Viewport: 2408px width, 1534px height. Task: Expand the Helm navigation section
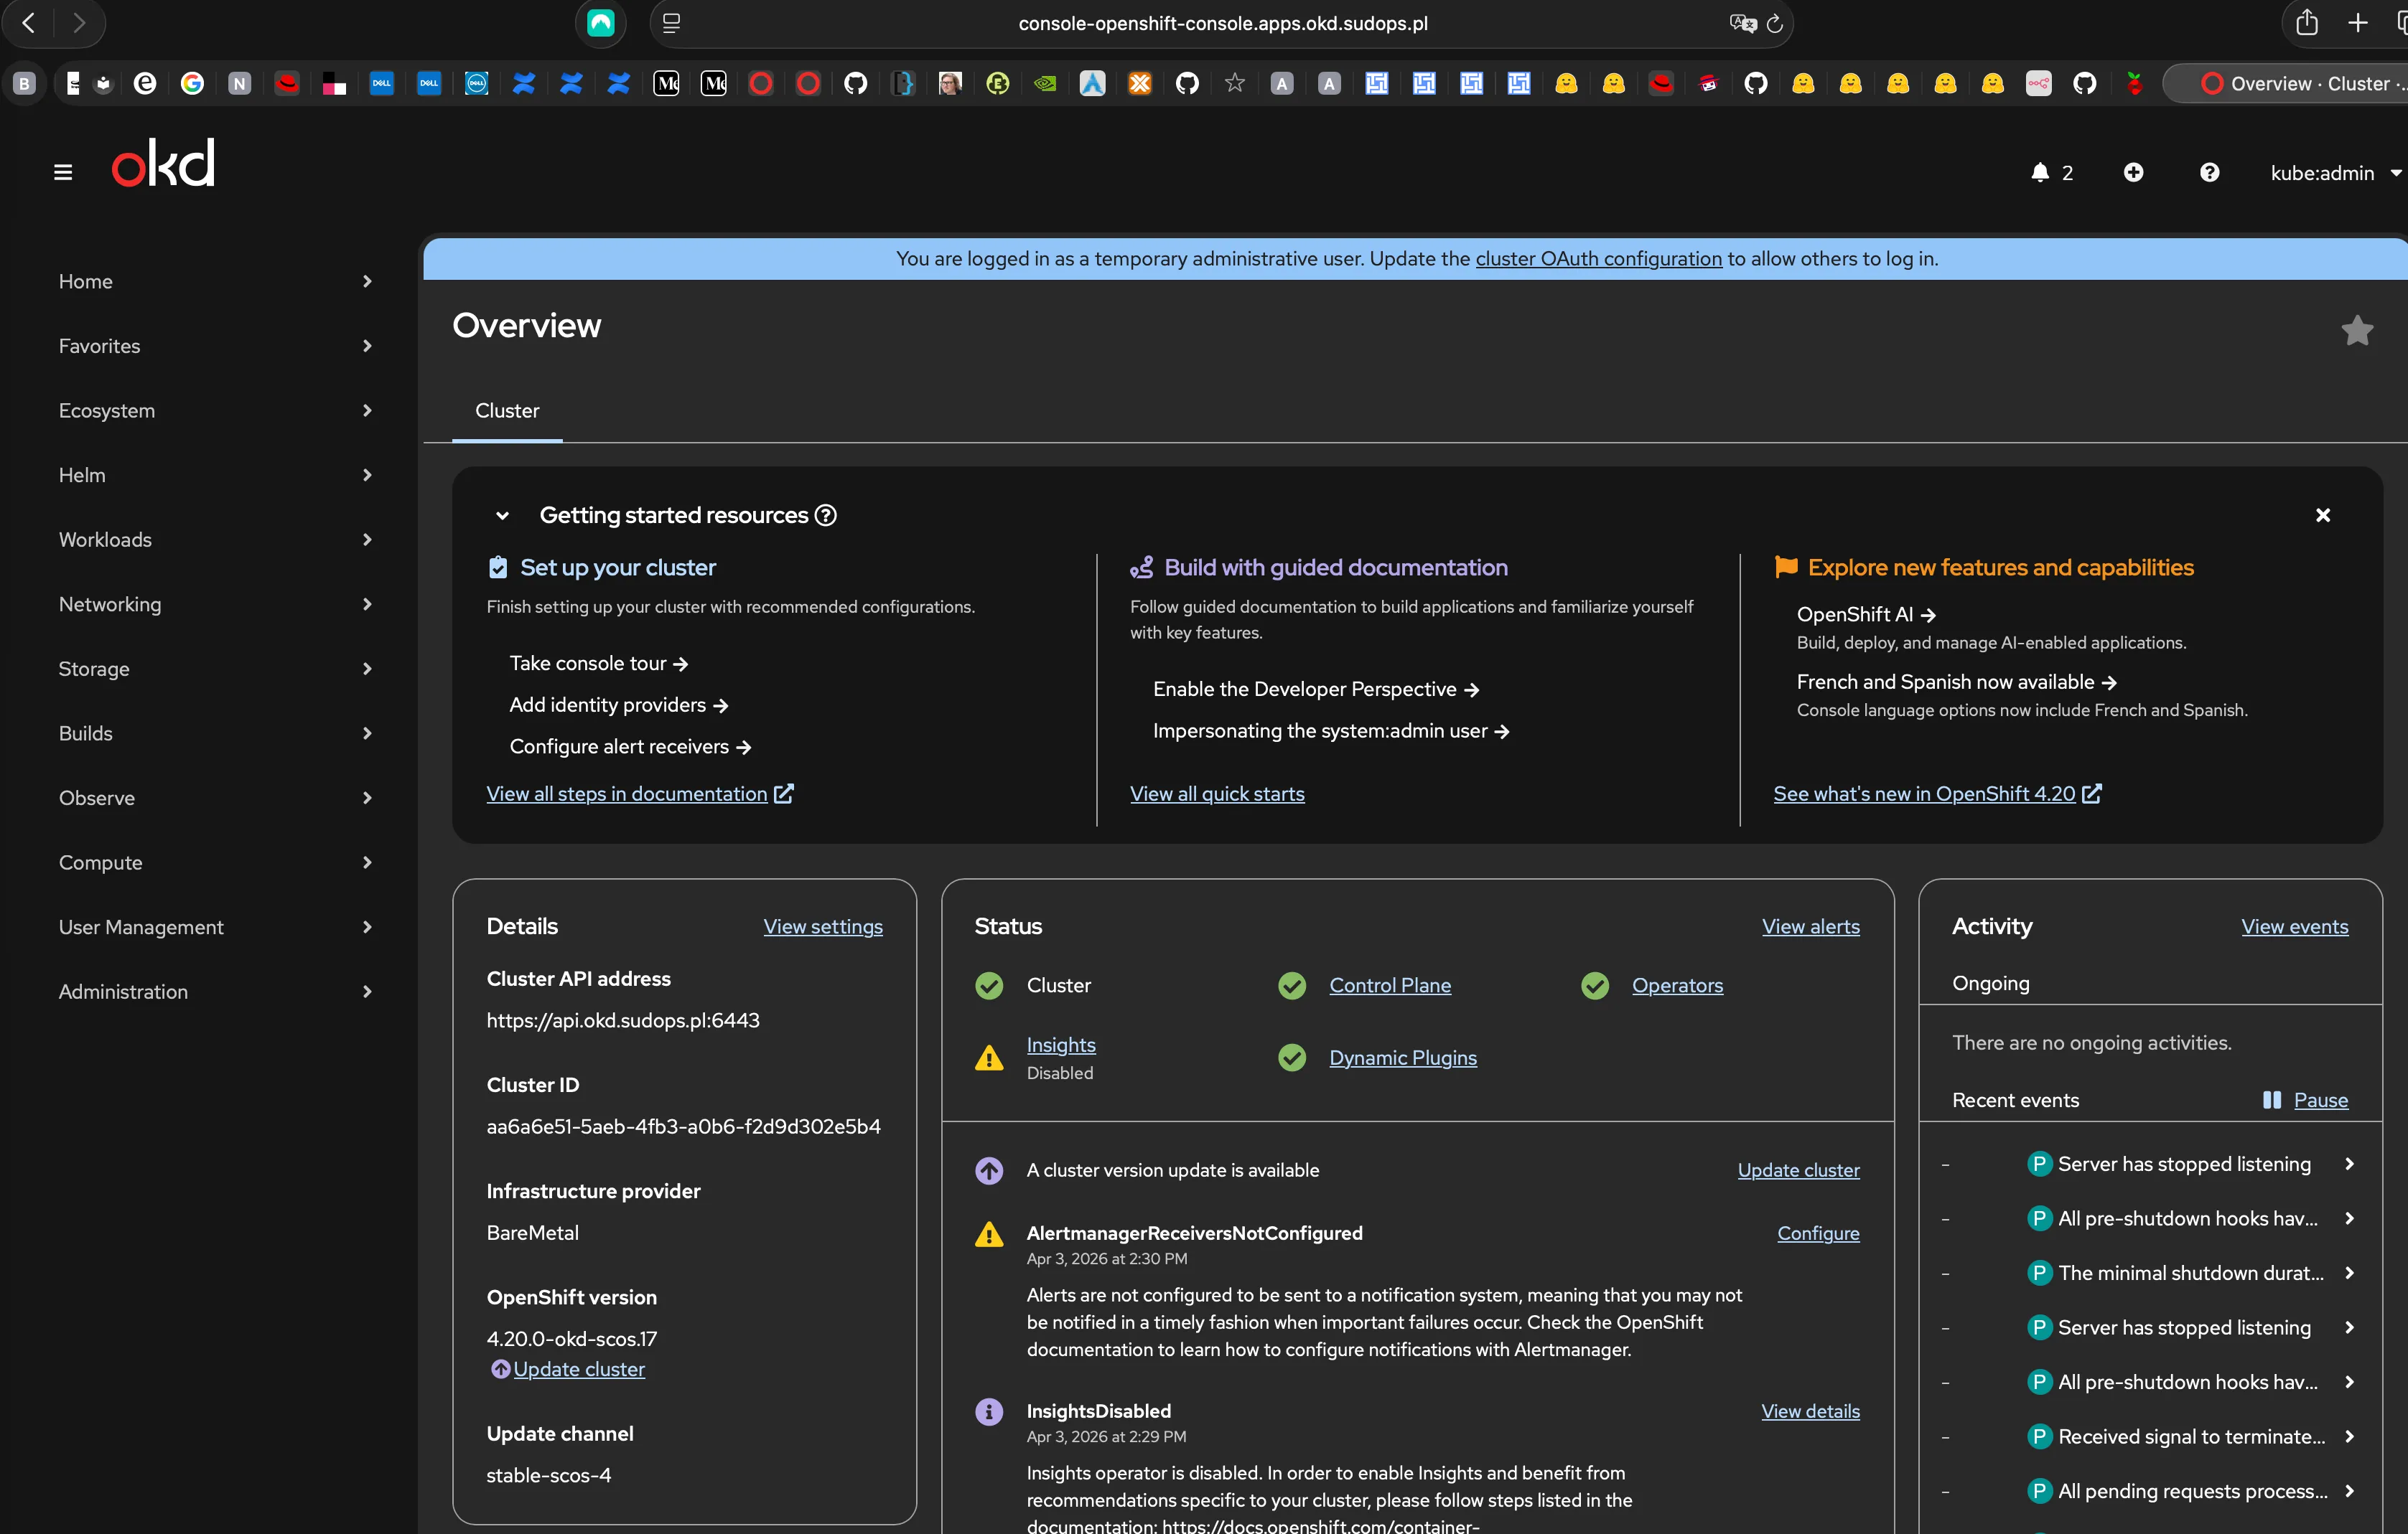click(215, 476)
